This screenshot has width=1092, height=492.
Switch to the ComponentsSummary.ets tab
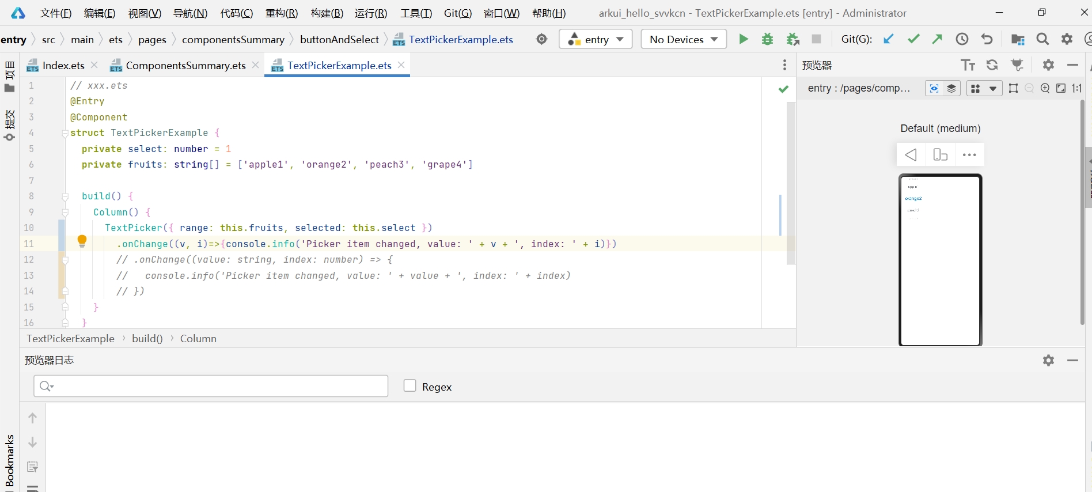185,65
